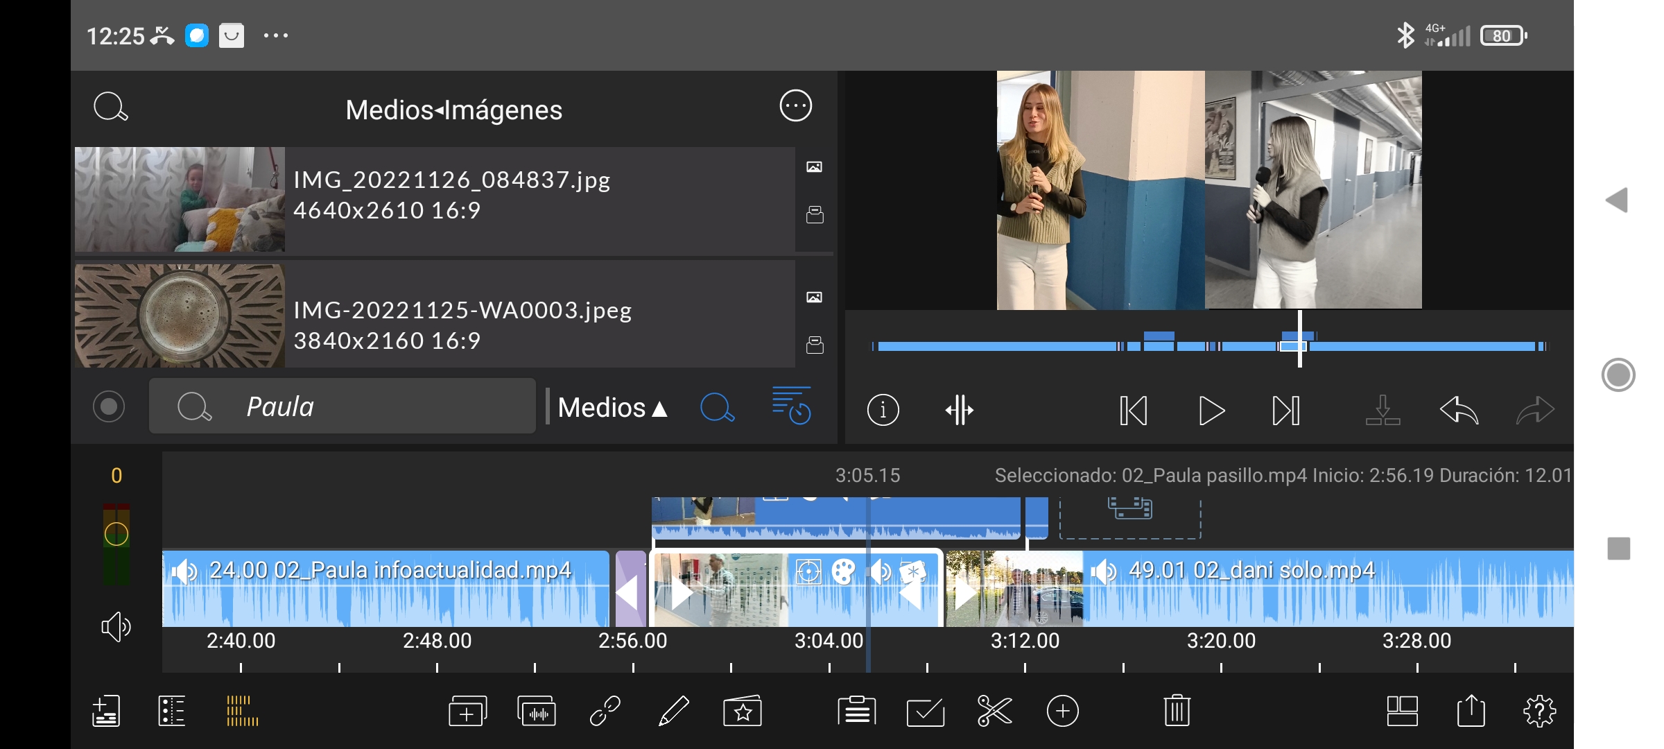Open the pencil edit tool
The image size is (1664, 749).
[673, 711]
